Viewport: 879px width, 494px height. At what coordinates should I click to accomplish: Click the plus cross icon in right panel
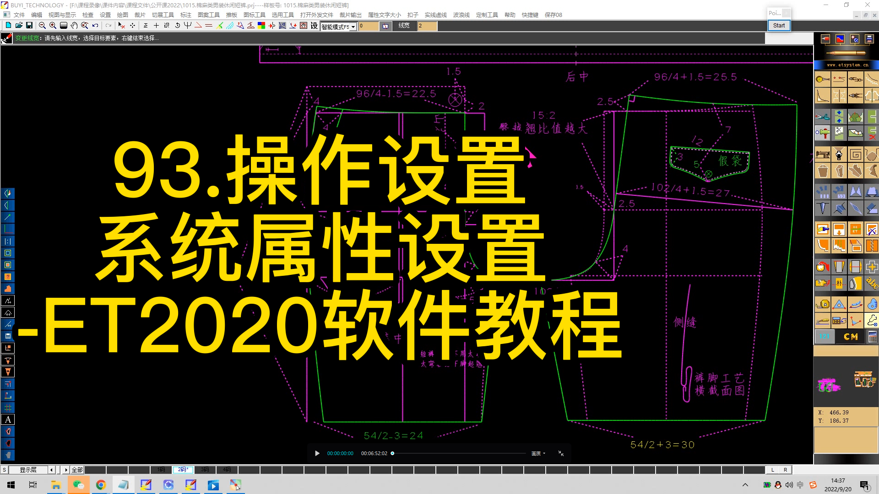pos(872,267)
